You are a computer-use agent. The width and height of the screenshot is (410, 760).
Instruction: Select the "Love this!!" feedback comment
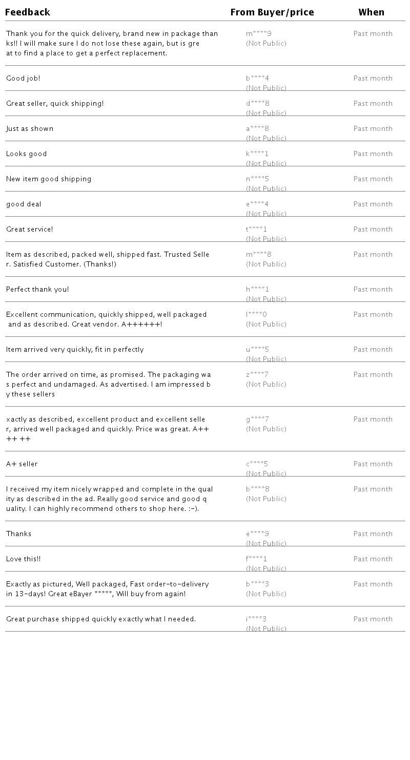24,559
